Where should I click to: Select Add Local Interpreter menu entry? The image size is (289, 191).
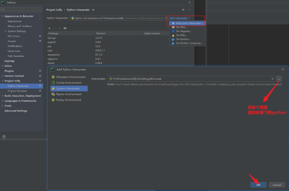click(x=187, y=23)
